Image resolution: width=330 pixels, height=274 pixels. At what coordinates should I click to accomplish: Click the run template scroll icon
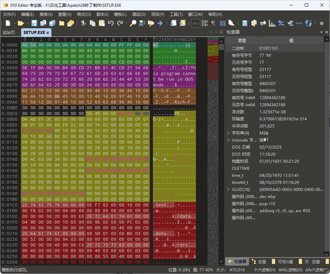pyautogui.click(x=182, y=23)
